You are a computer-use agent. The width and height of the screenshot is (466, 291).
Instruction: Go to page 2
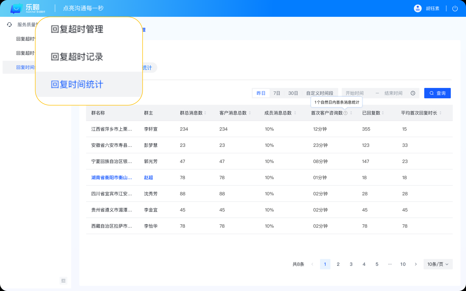tap(338, 264)
